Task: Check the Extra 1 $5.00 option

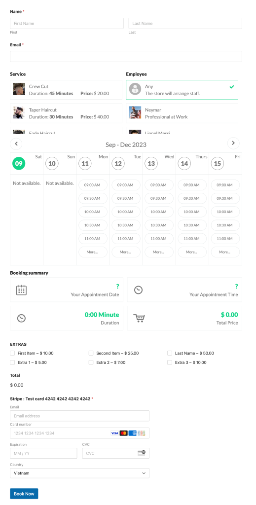Action: coord(12,362)
